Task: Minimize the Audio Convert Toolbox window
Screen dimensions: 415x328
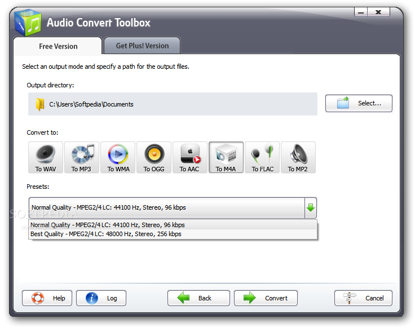Action: [361, 12]
